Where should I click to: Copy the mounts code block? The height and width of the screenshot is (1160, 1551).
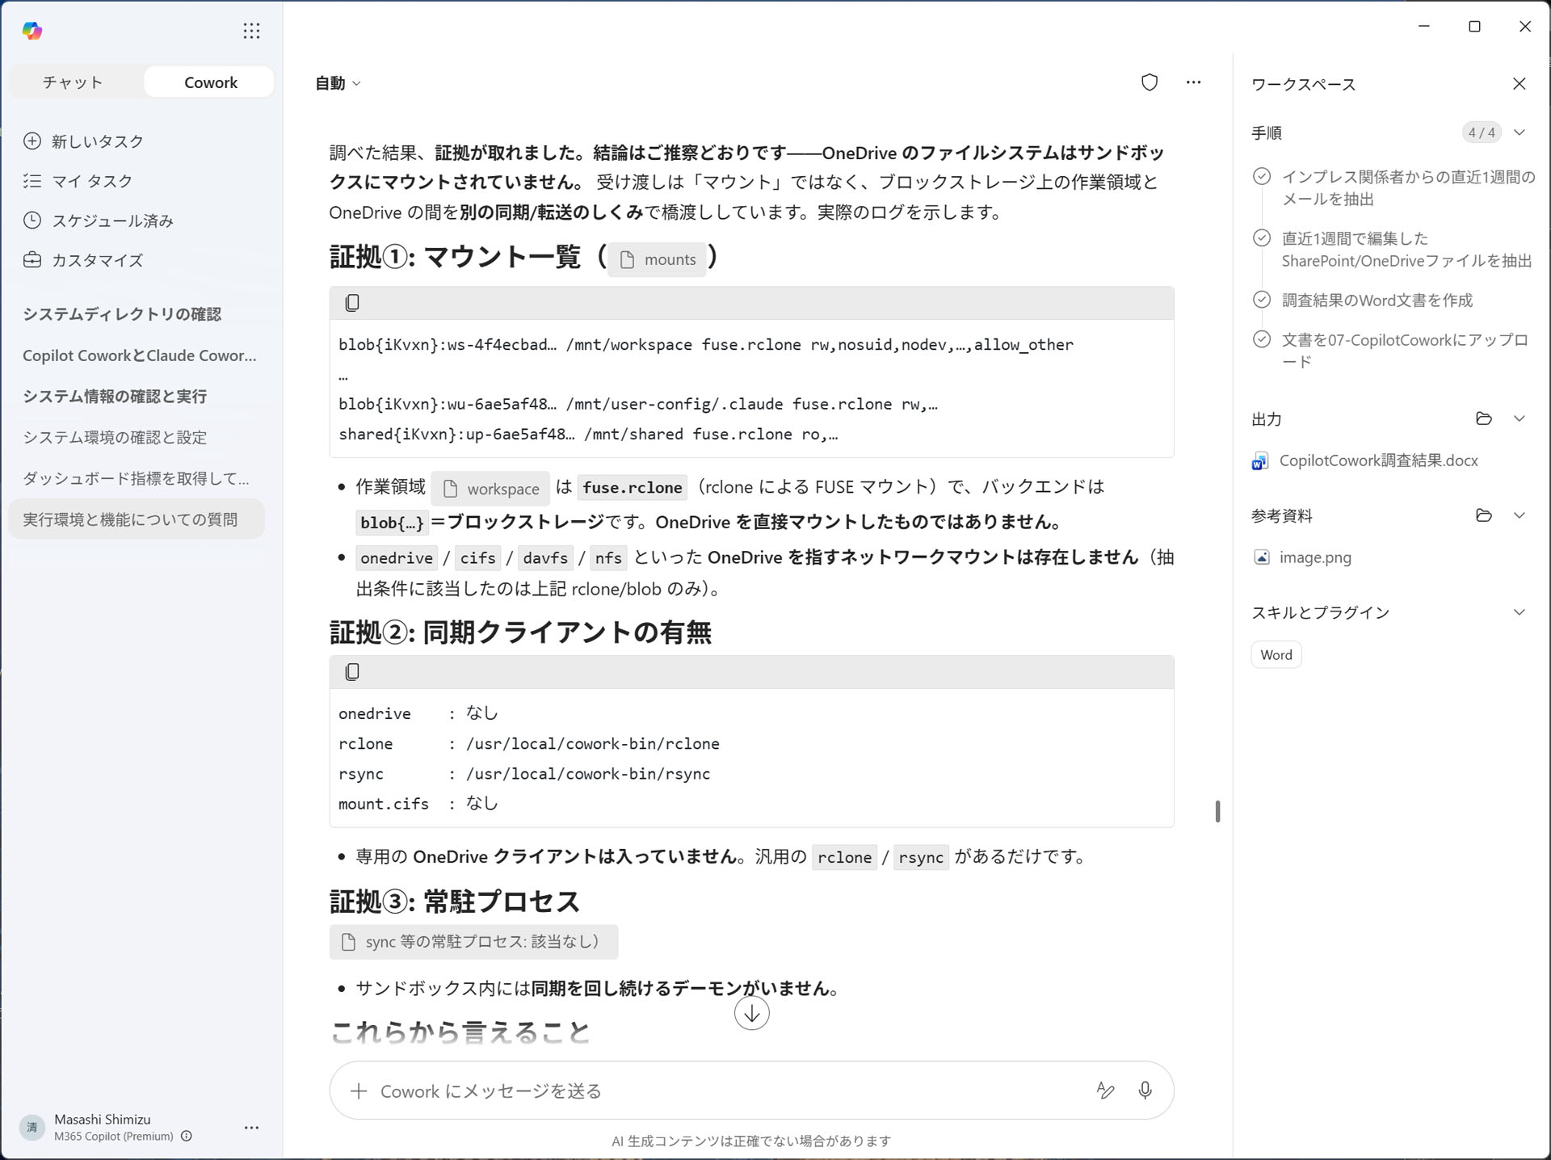[x=352, y=303]
